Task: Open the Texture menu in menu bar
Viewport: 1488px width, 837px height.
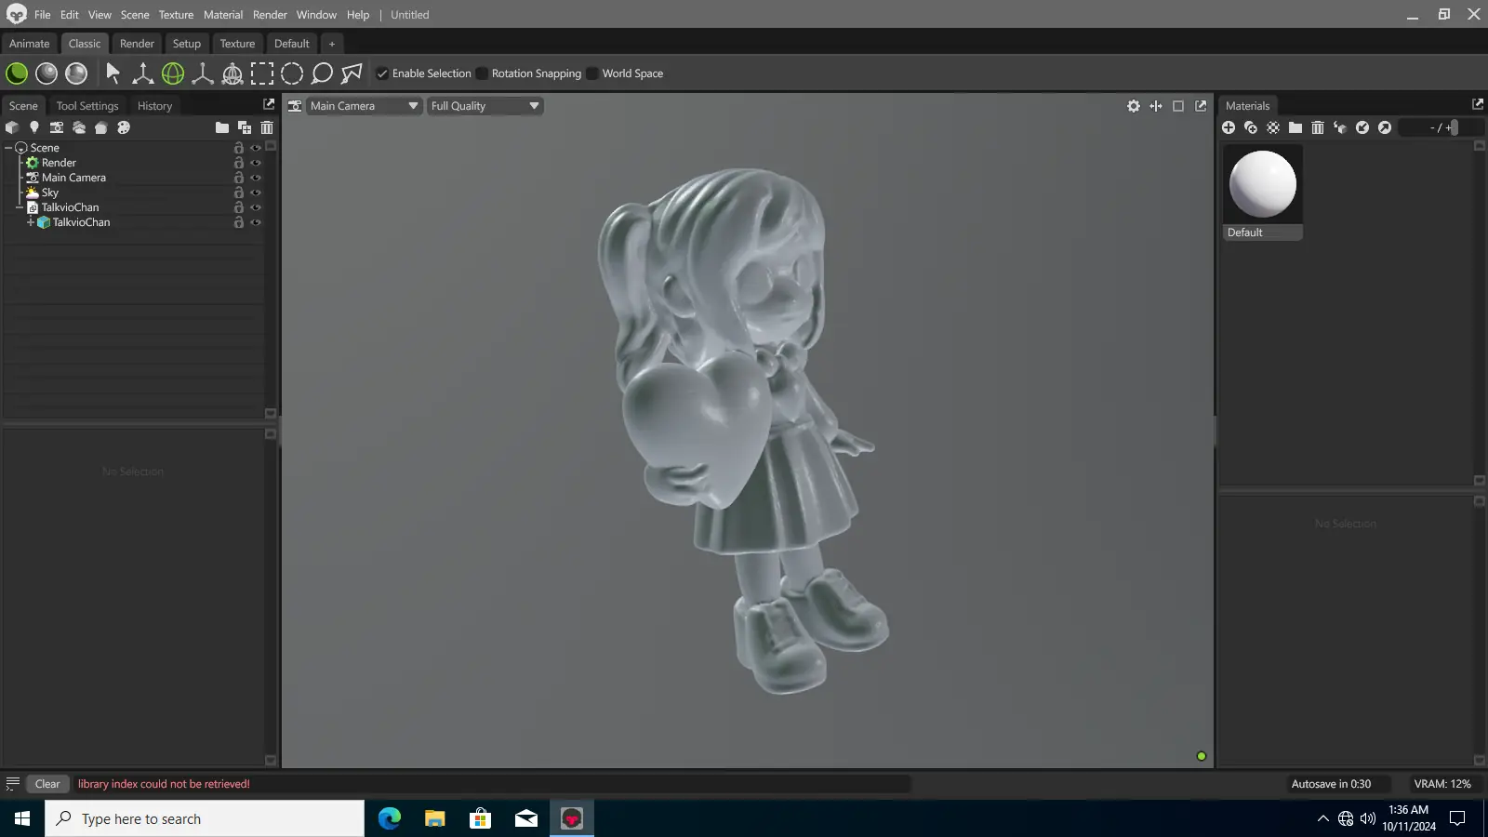Action: [x=176, y=15]
